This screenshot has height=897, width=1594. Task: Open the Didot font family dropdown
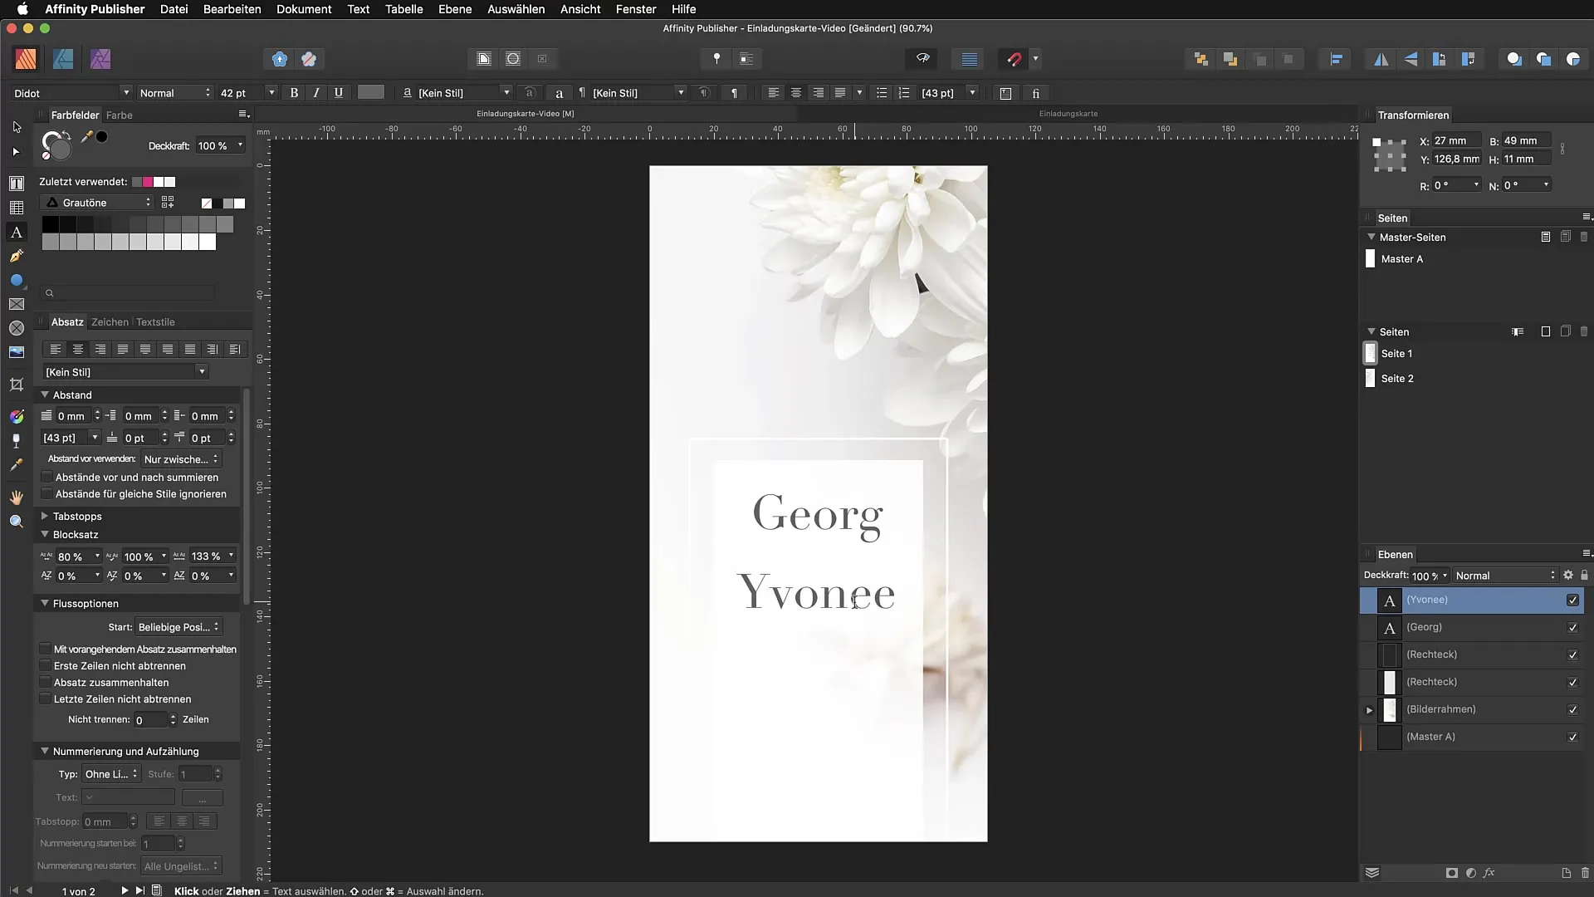(126, 93)
